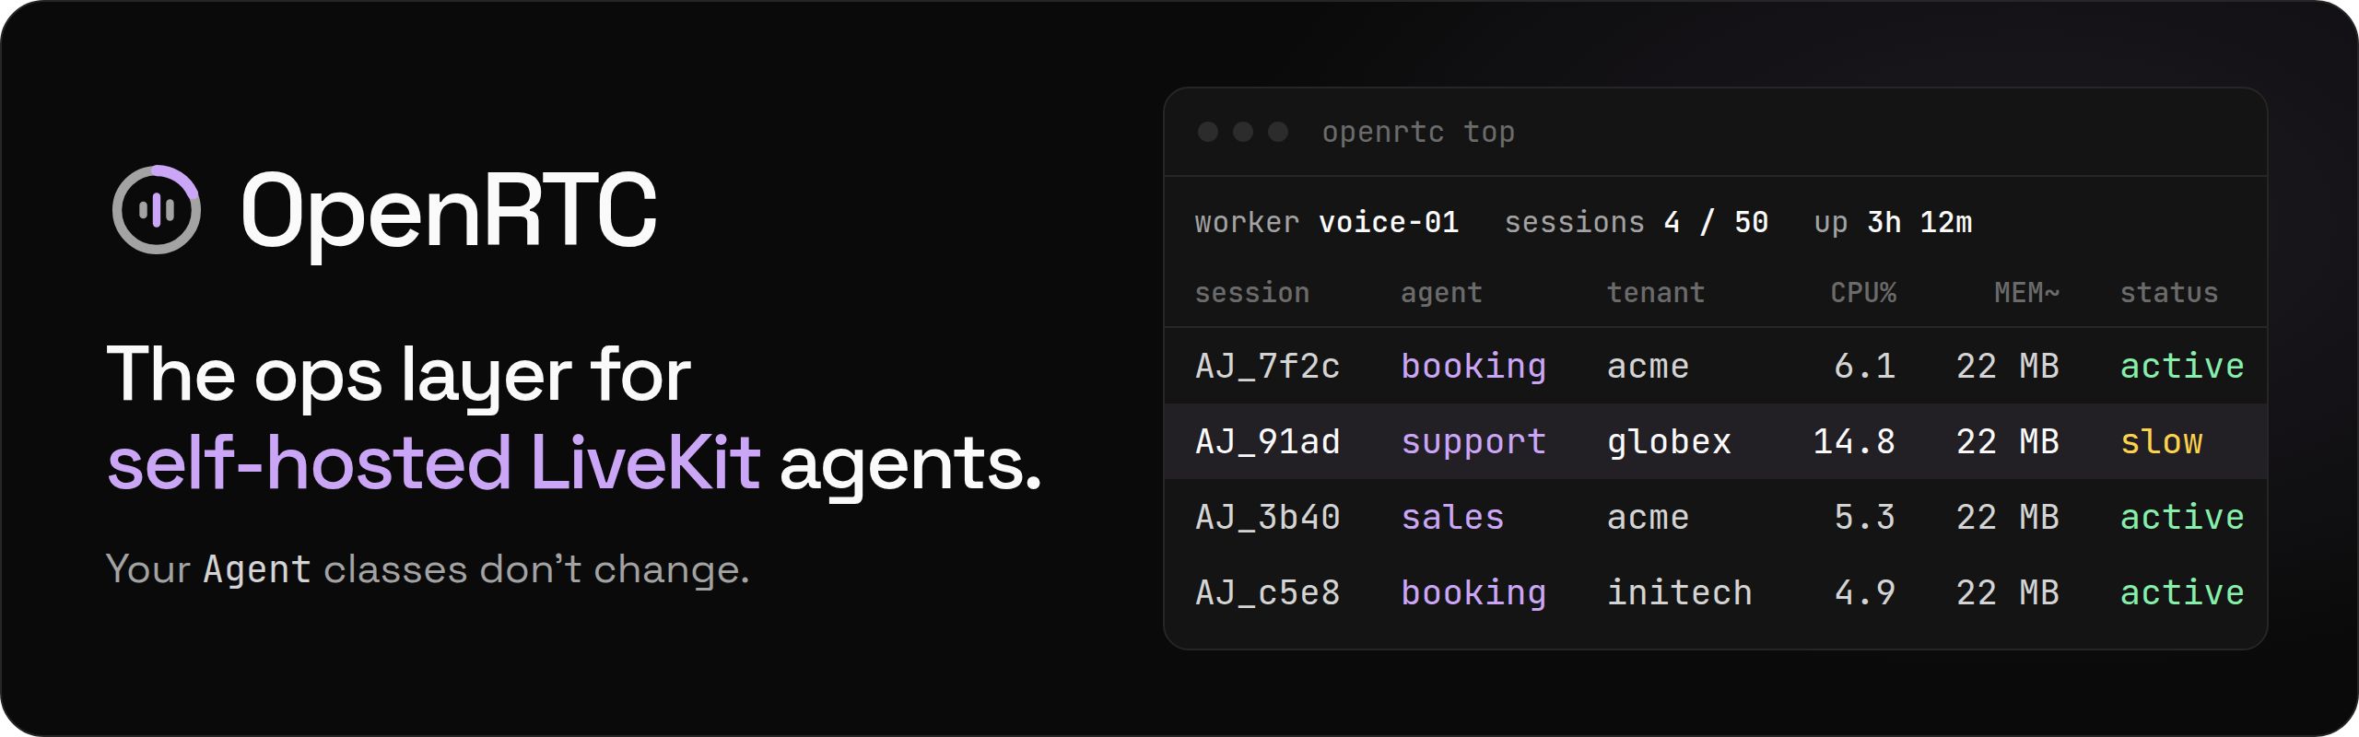The width and height of the screenshot is (2359, 737).
Task: Click the 'sales' agent cell
Action: pos(1452,517)
